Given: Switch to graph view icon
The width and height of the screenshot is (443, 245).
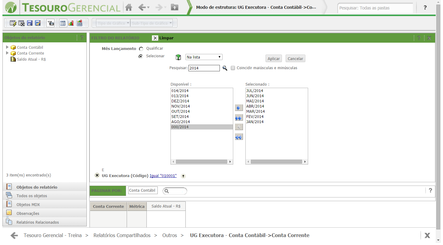Looking at the screenshot, I should (71, 23).
